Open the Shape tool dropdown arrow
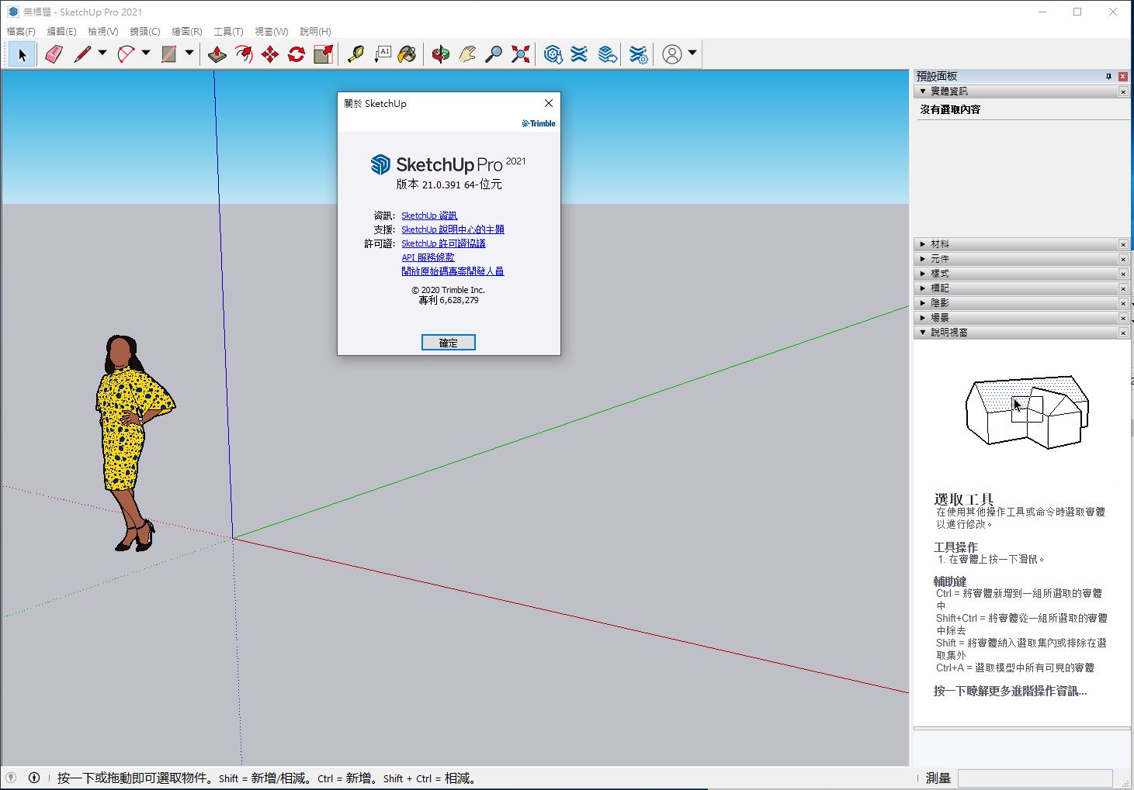The height and width of the screenshot is (790, 1134). click(189, 53)
